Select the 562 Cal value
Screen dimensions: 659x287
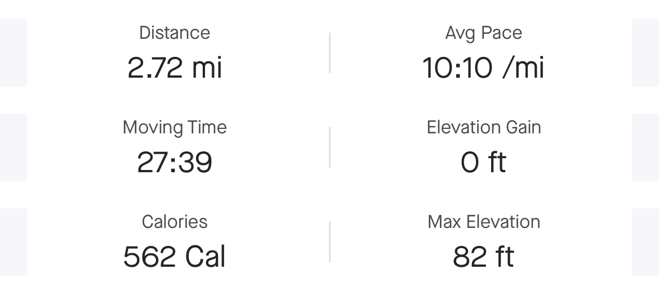175,257
